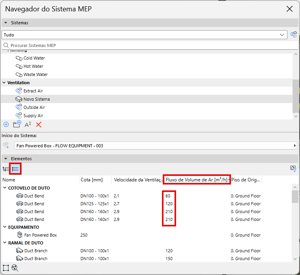Switch elements to hierarchical tree view
Image resolution: width=300 pixels, height=275 pixels.
point(6,169)
